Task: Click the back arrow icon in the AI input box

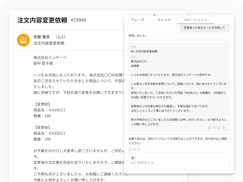Action: point(133,158)
